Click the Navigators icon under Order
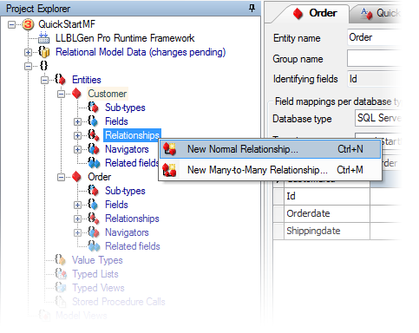 [93, 232]
